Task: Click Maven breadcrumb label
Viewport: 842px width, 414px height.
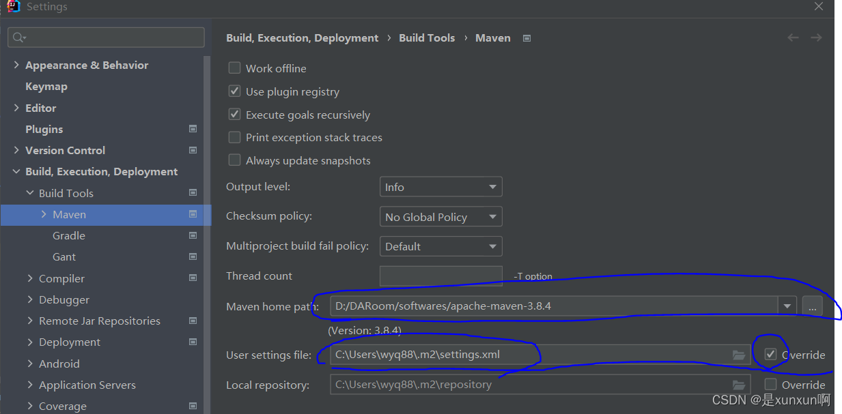Action: tap(493, 38)
